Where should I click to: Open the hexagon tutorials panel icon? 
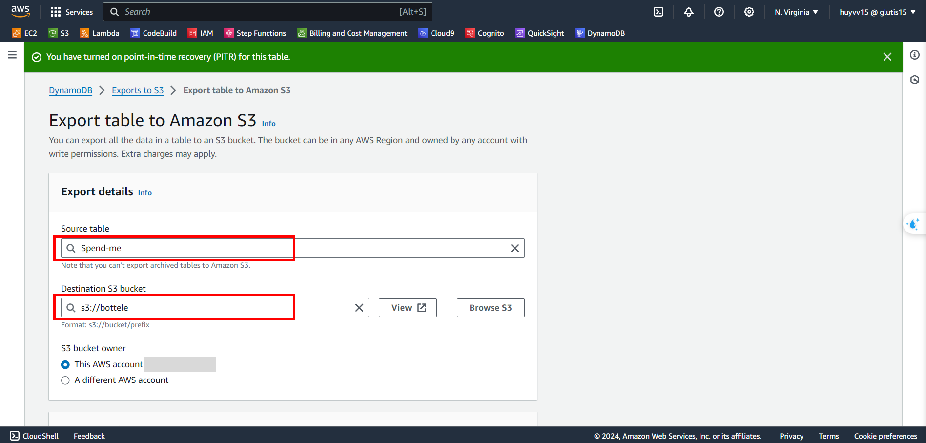point(915,80)
